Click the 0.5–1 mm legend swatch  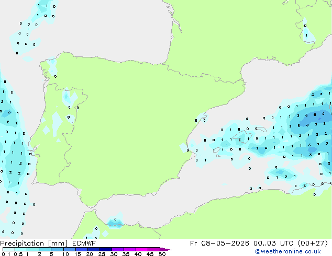21,249
